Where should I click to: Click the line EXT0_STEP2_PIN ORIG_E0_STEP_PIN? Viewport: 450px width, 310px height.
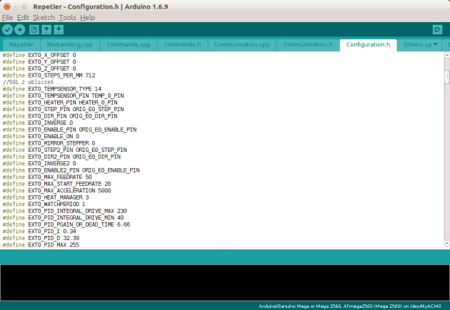pyautogui.click(x=65, y=150)
